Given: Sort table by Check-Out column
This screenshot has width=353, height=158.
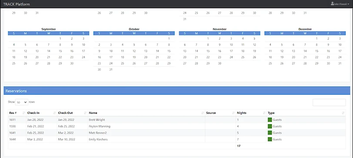Looking at the screenshot, I should (x=72, y=113).
